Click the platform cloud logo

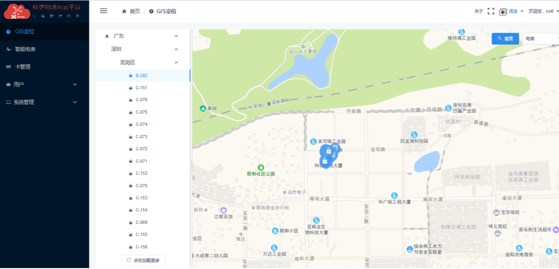[17, 12]
